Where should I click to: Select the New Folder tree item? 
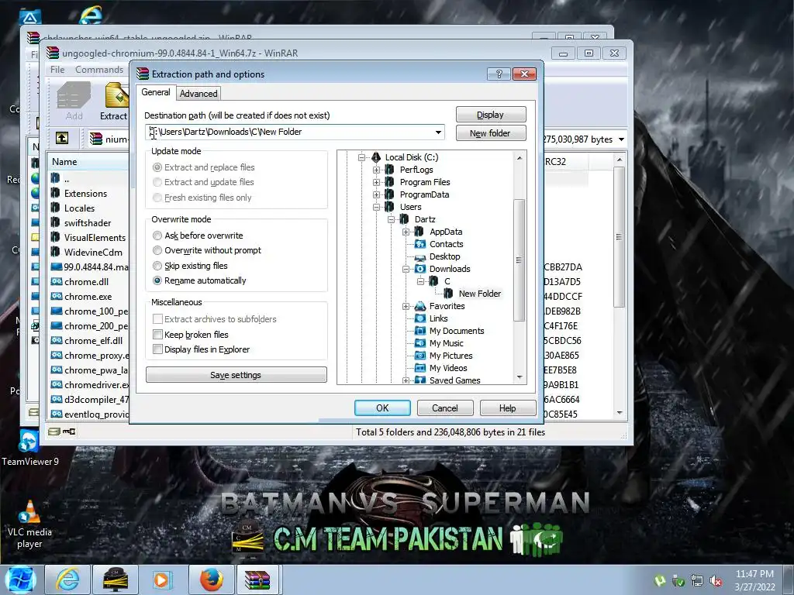[x=479, y=294]
